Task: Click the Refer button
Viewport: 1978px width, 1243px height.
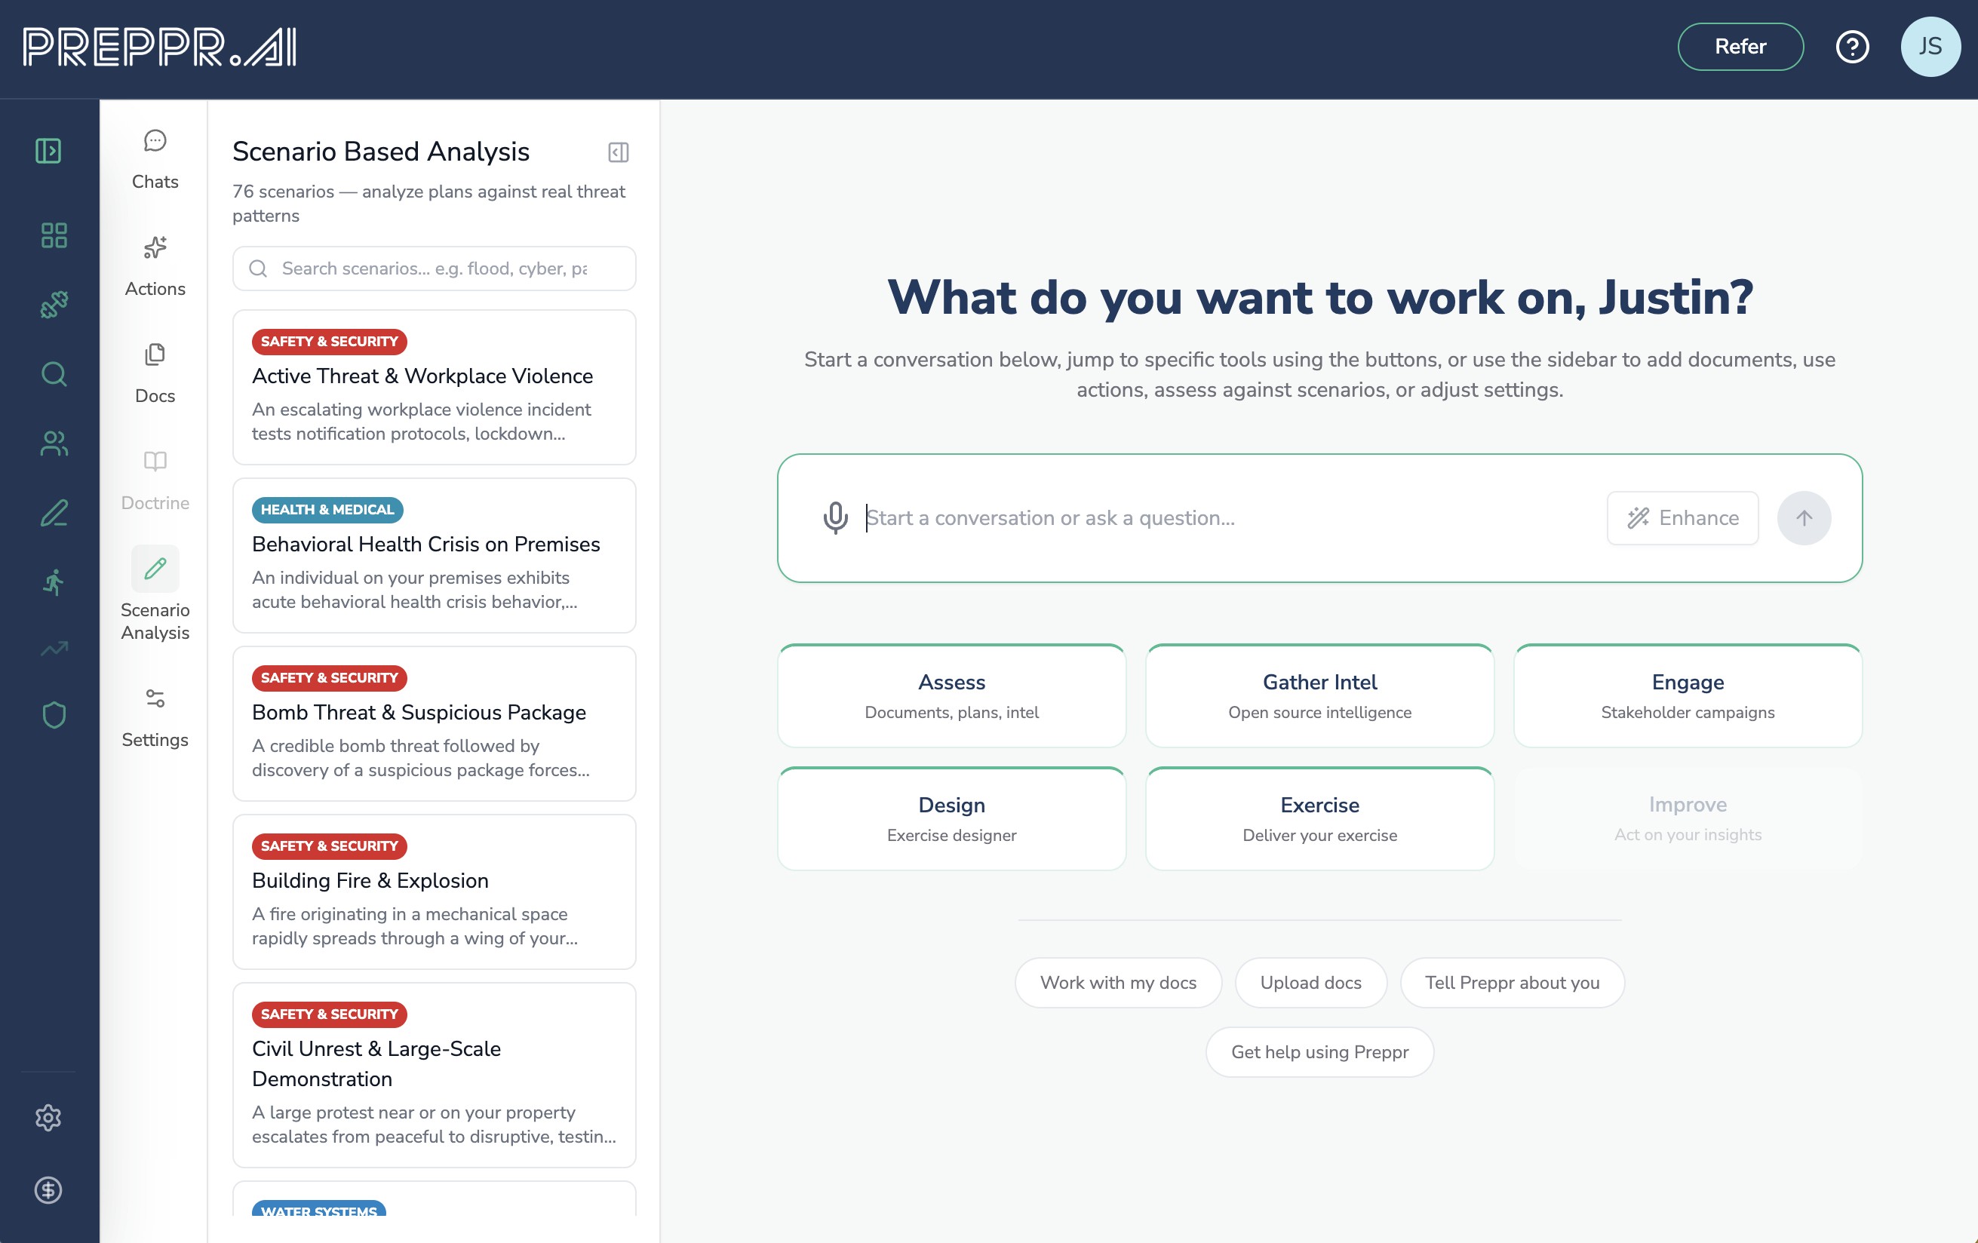Action: pyautogui.click(x=1740, y=47)
